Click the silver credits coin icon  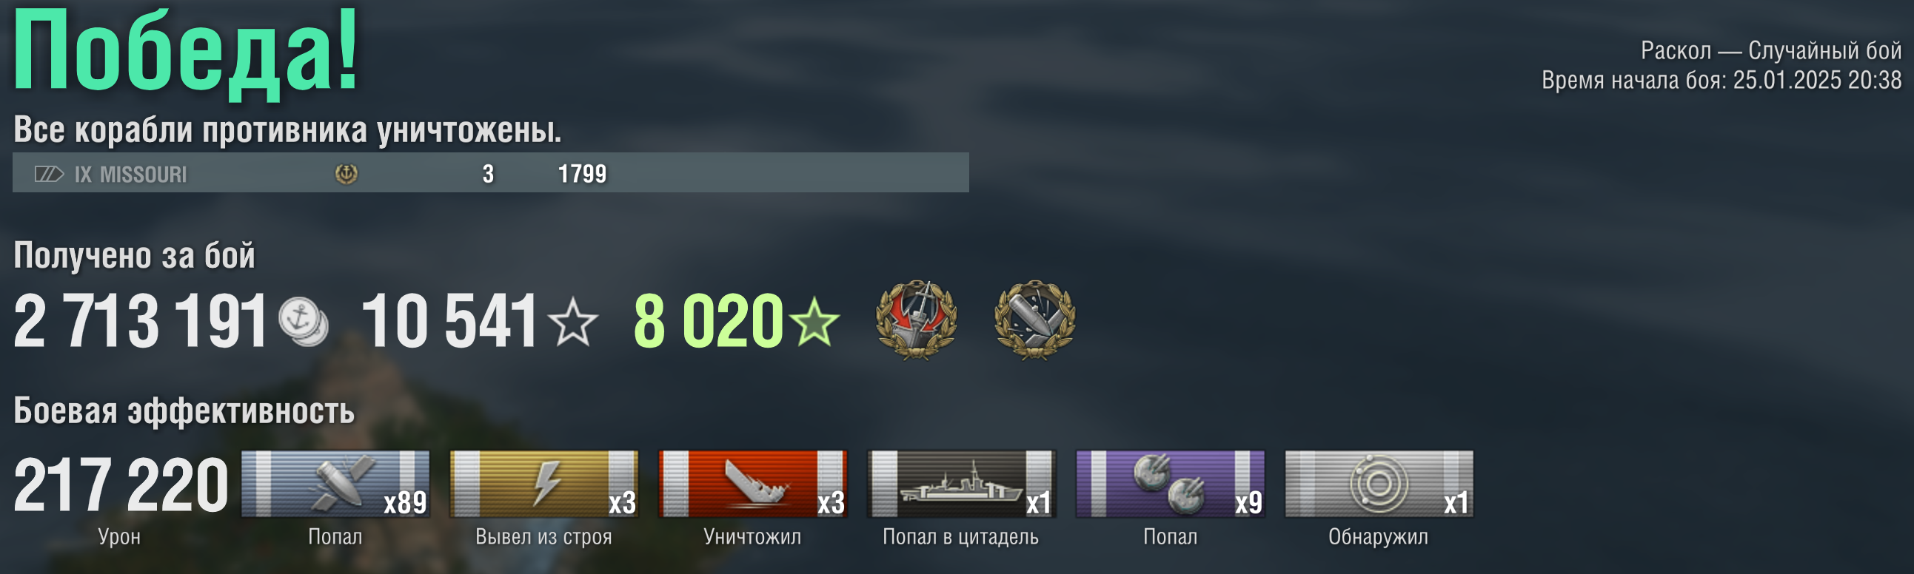pyautogui.click(x=303, y=322)
